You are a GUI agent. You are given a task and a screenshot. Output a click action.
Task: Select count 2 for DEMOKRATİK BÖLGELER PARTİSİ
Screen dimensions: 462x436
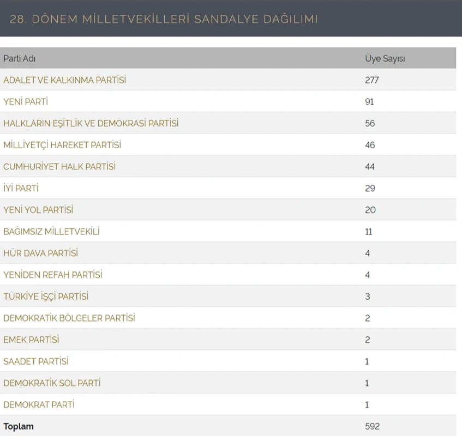coord(368,318)
